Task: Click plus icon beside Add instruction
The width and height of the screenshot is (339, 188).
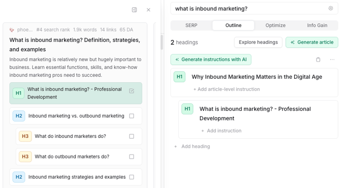Action: 203,131
